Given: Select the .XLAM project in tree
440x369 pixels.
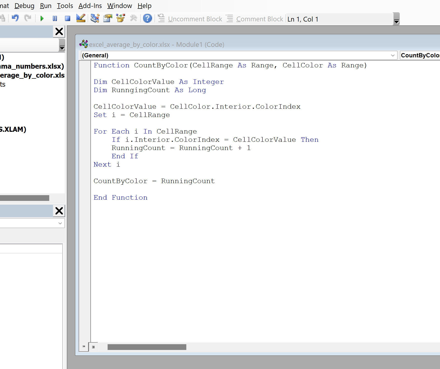Looking at the screenshot, I should (13, 129).
